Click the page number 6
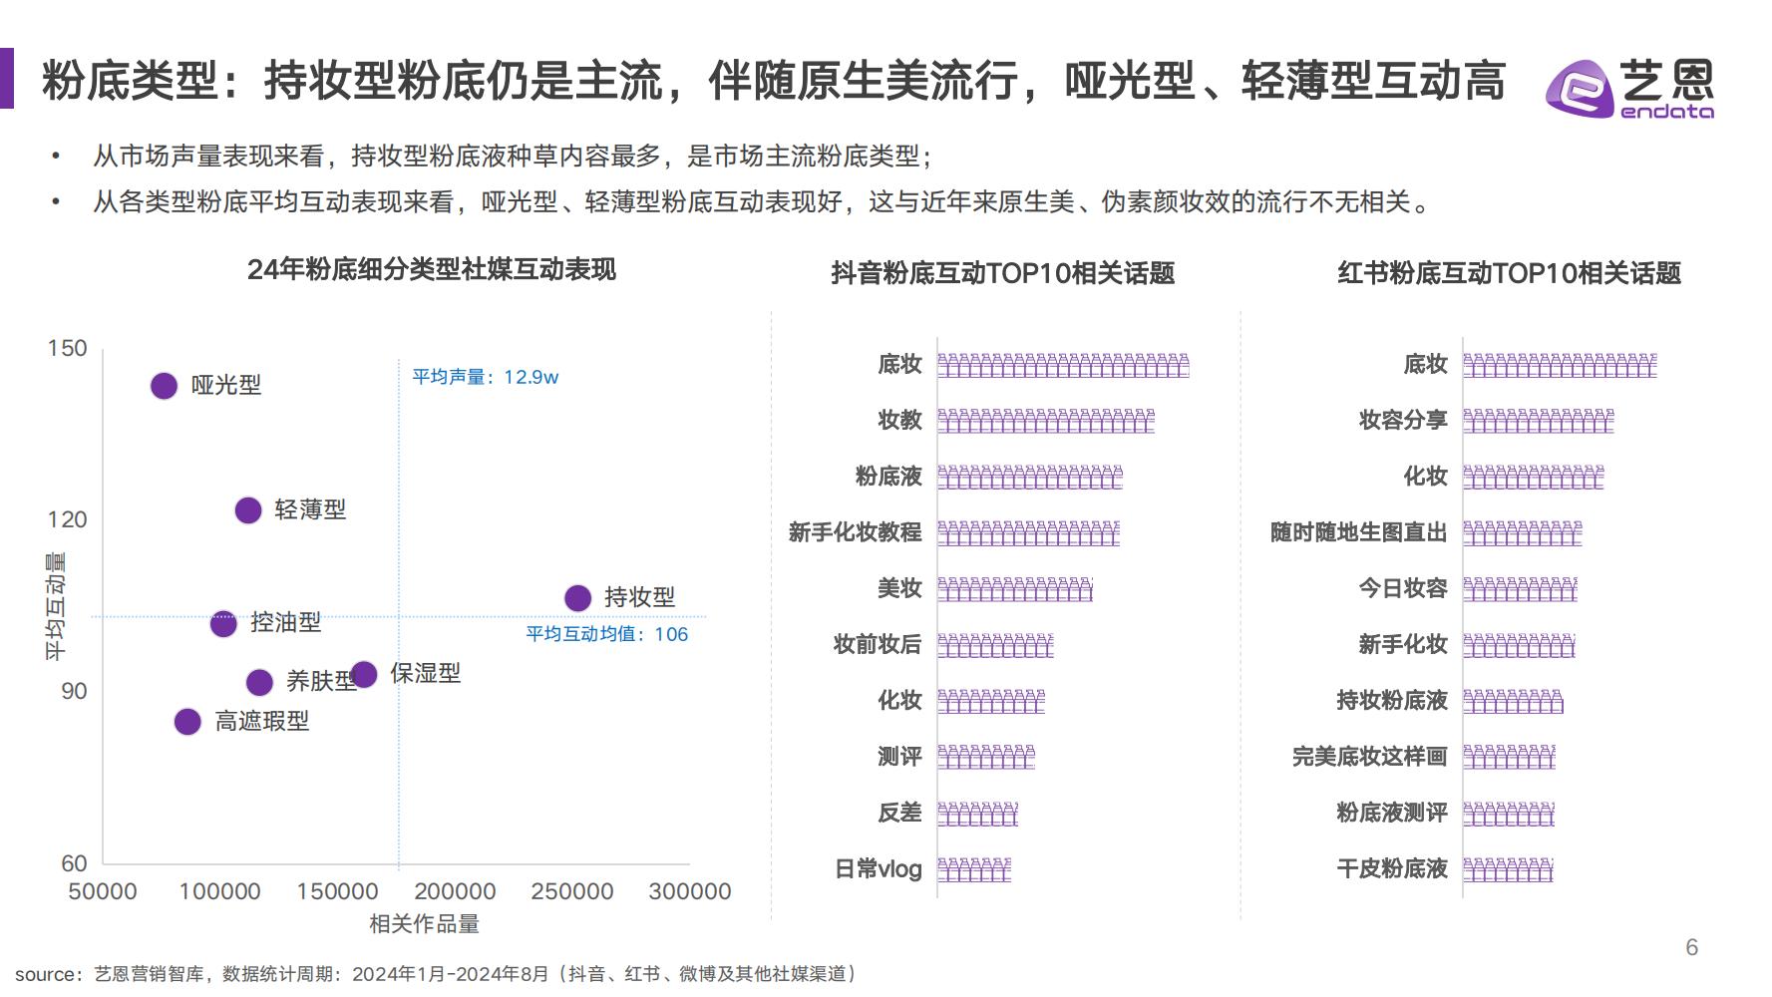The height and width of the screenshot is (997, 1772). click(x=1692, y=948)
